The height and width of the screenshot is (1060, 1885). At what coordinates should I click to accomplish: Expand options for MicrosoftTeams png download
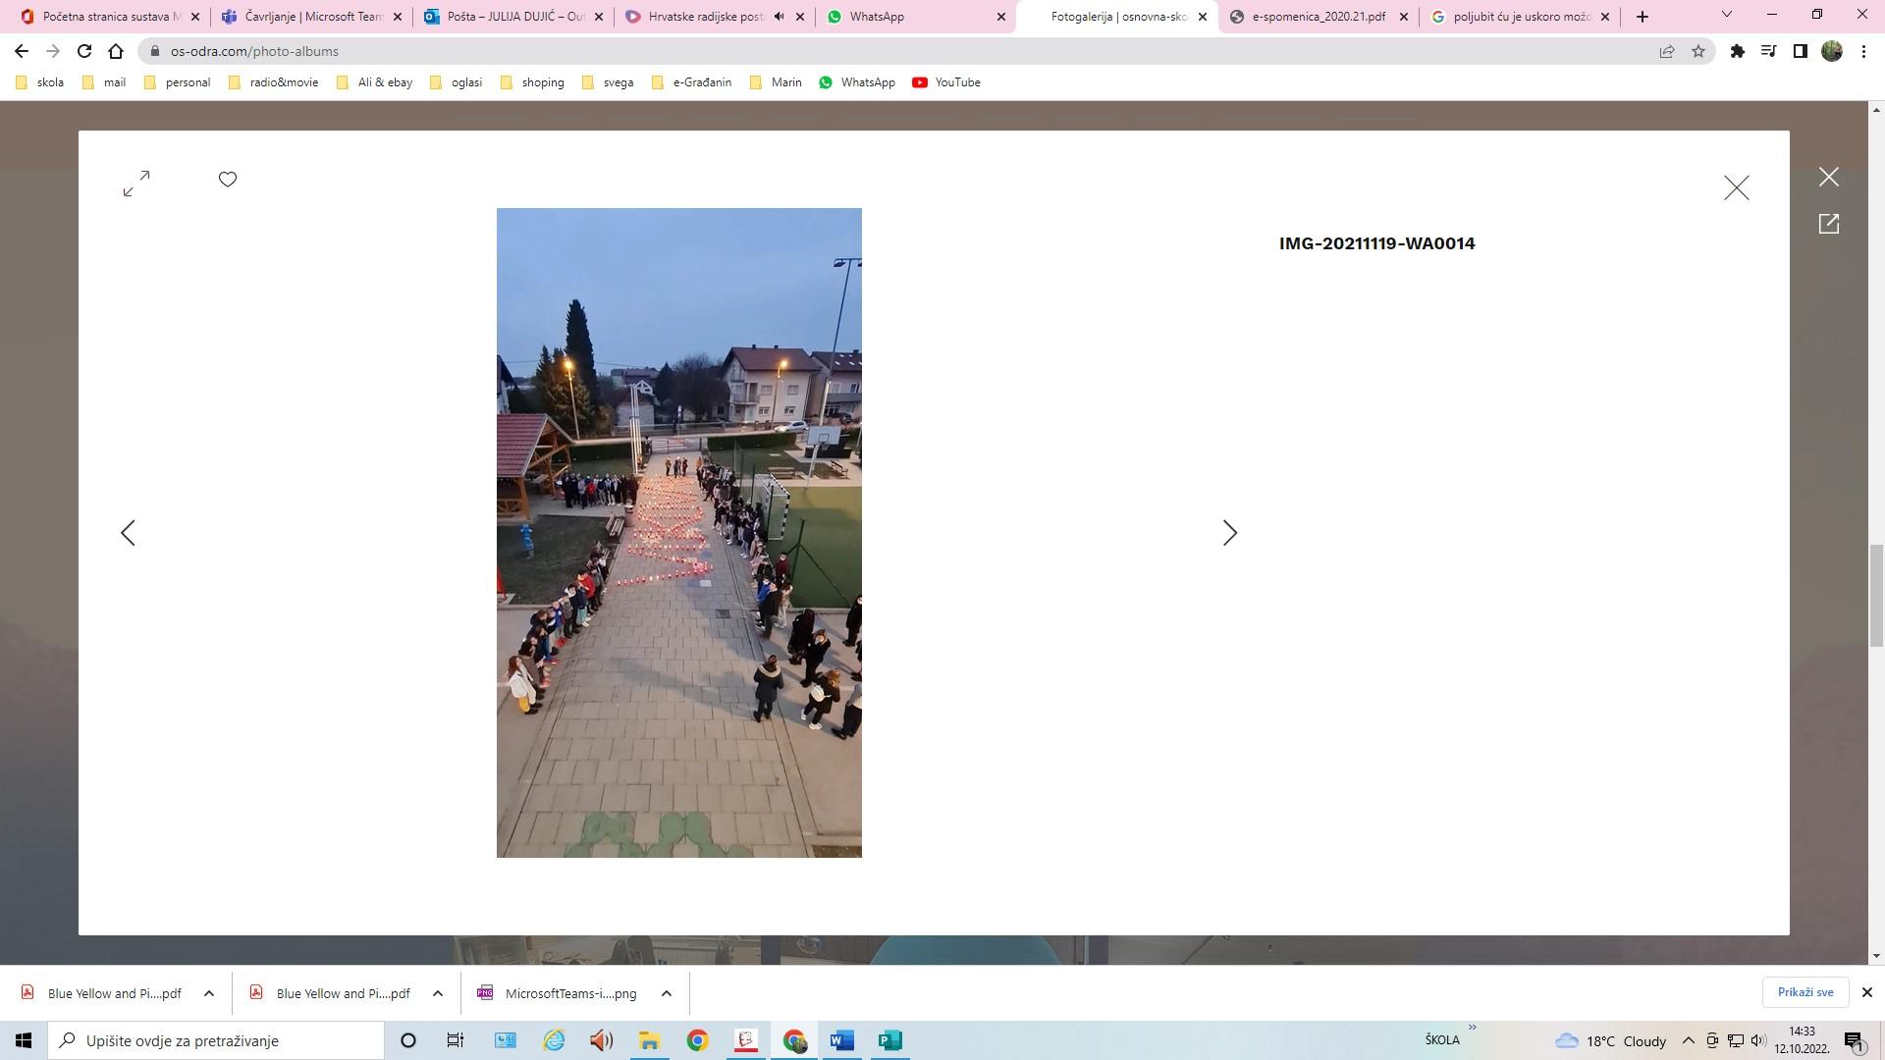[x=667, y=993]
